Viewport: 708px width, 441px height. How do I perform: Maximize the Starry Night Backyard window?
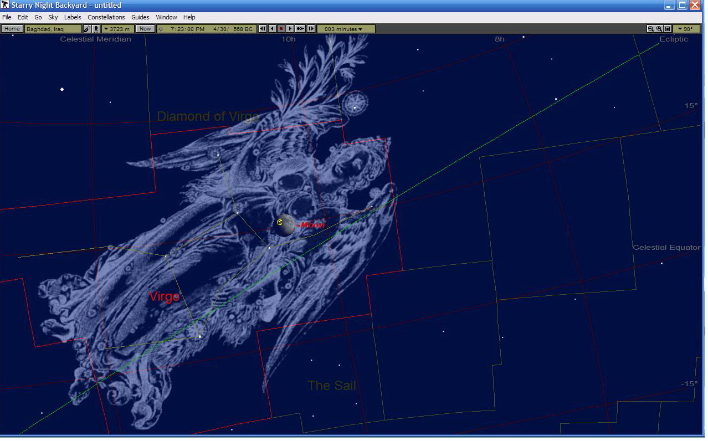tap(683, 6)
